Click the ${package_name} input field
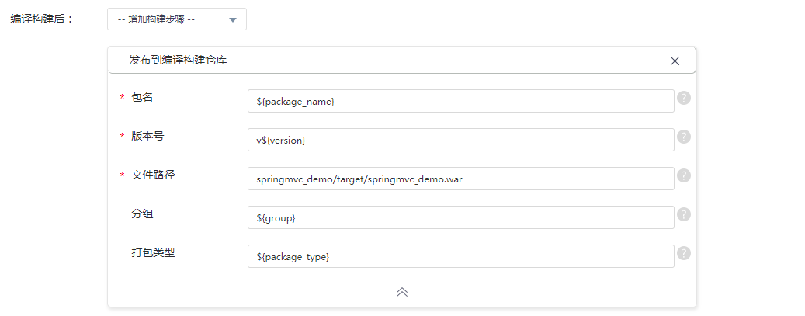The width and height of the screenshot is (805, 316). click(x=460, y=101)
